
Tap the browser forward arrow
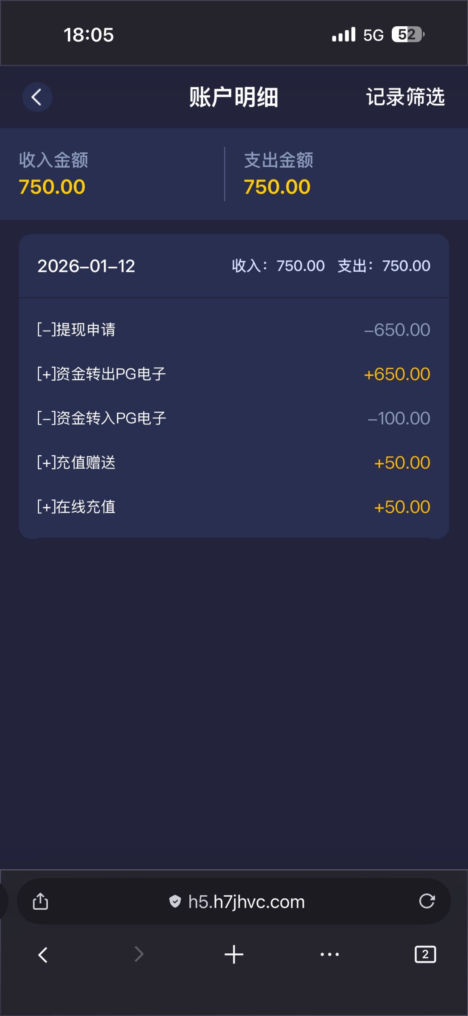(x=138, y=955)
